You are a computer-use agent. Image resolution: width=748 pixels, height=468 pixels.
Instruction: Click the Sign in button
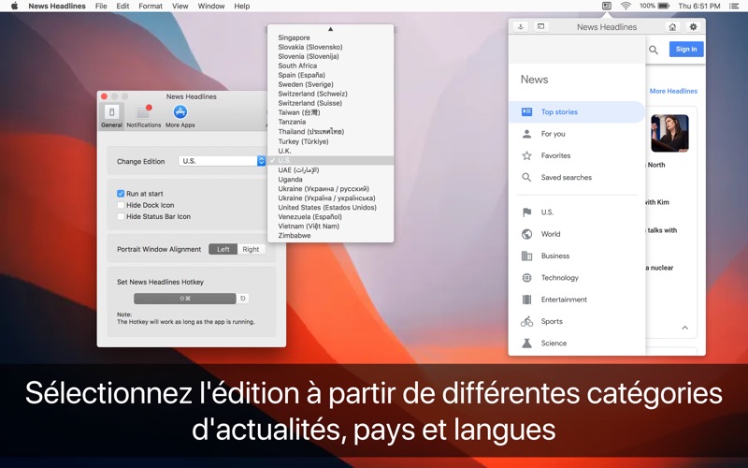pos(686,50)
